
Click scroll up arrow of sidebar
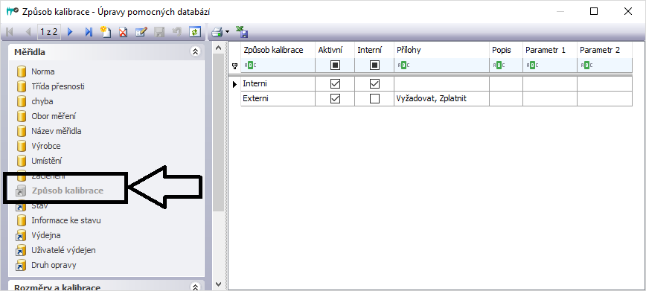coord(219,48)
